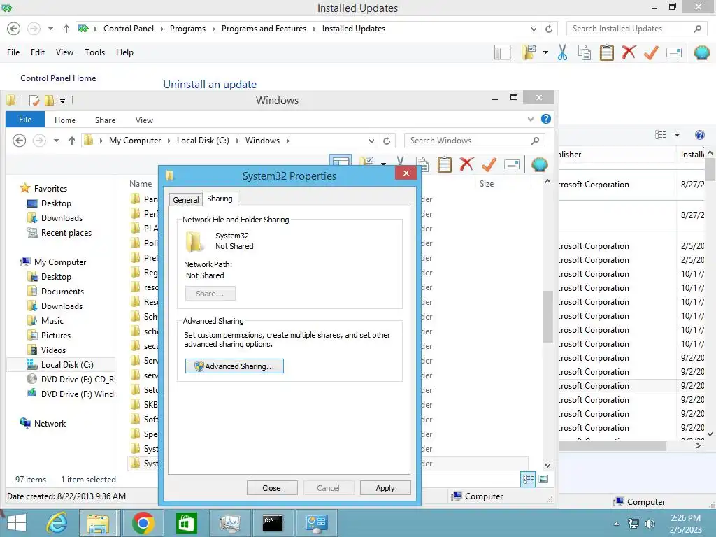
Task: Switch to details view in Windows explorer status bar
Action: tap(528, 479)
